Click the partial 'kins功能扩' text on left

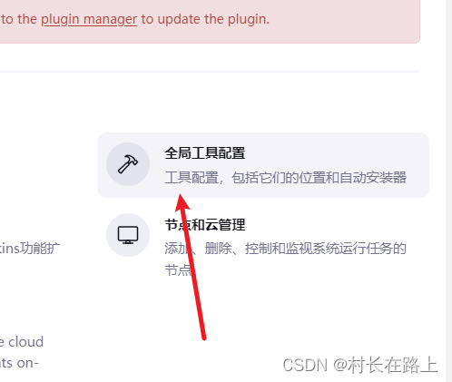(30, 249)
